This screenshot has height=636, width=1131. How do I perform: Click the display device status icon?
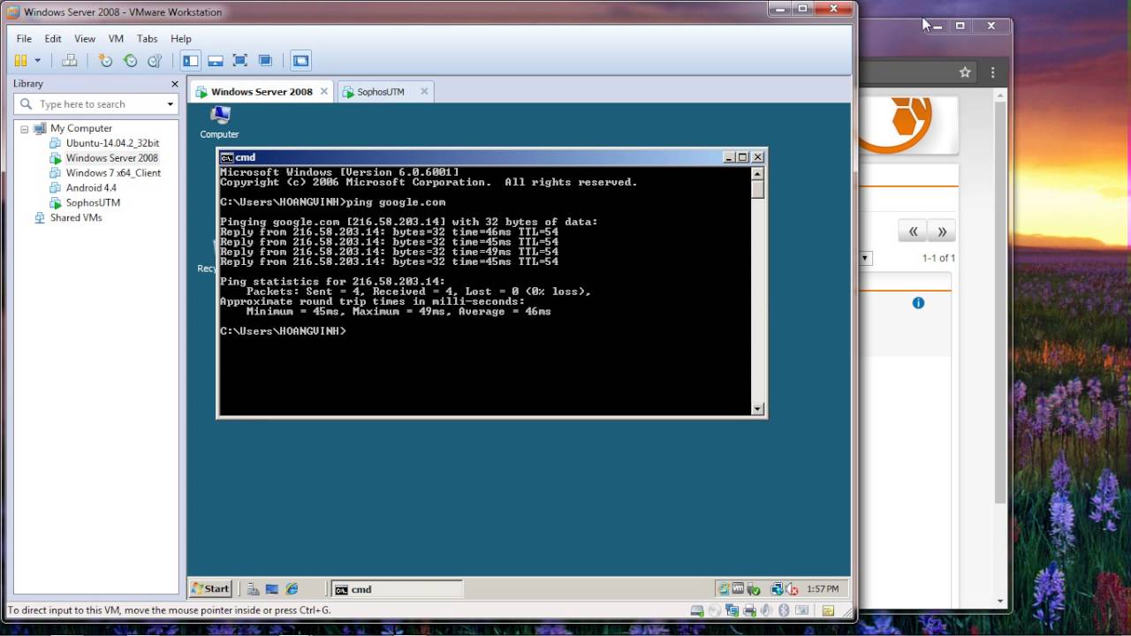[x=801, y=610]
